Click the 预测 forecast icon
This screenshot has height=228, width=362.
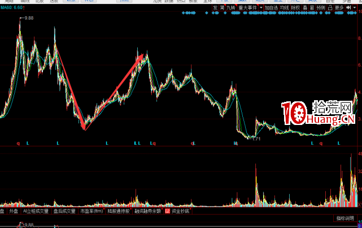tap(321, 8)
